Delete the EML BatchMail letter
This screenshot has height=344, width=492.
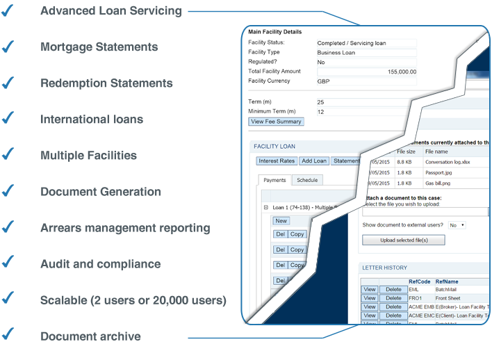click(393, 290)
